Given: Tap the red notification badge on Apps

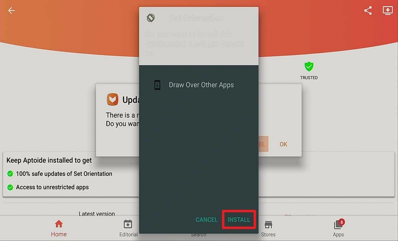Looking at the screenshot, I should (x=342, y=222).
